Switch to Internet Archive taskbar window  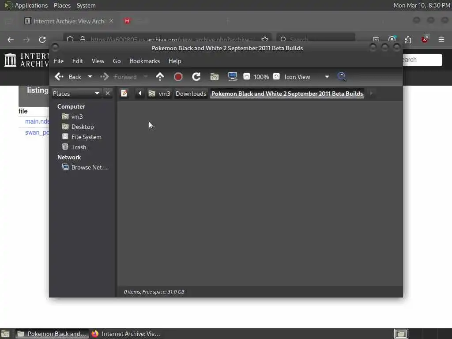(x=126, y=334)
